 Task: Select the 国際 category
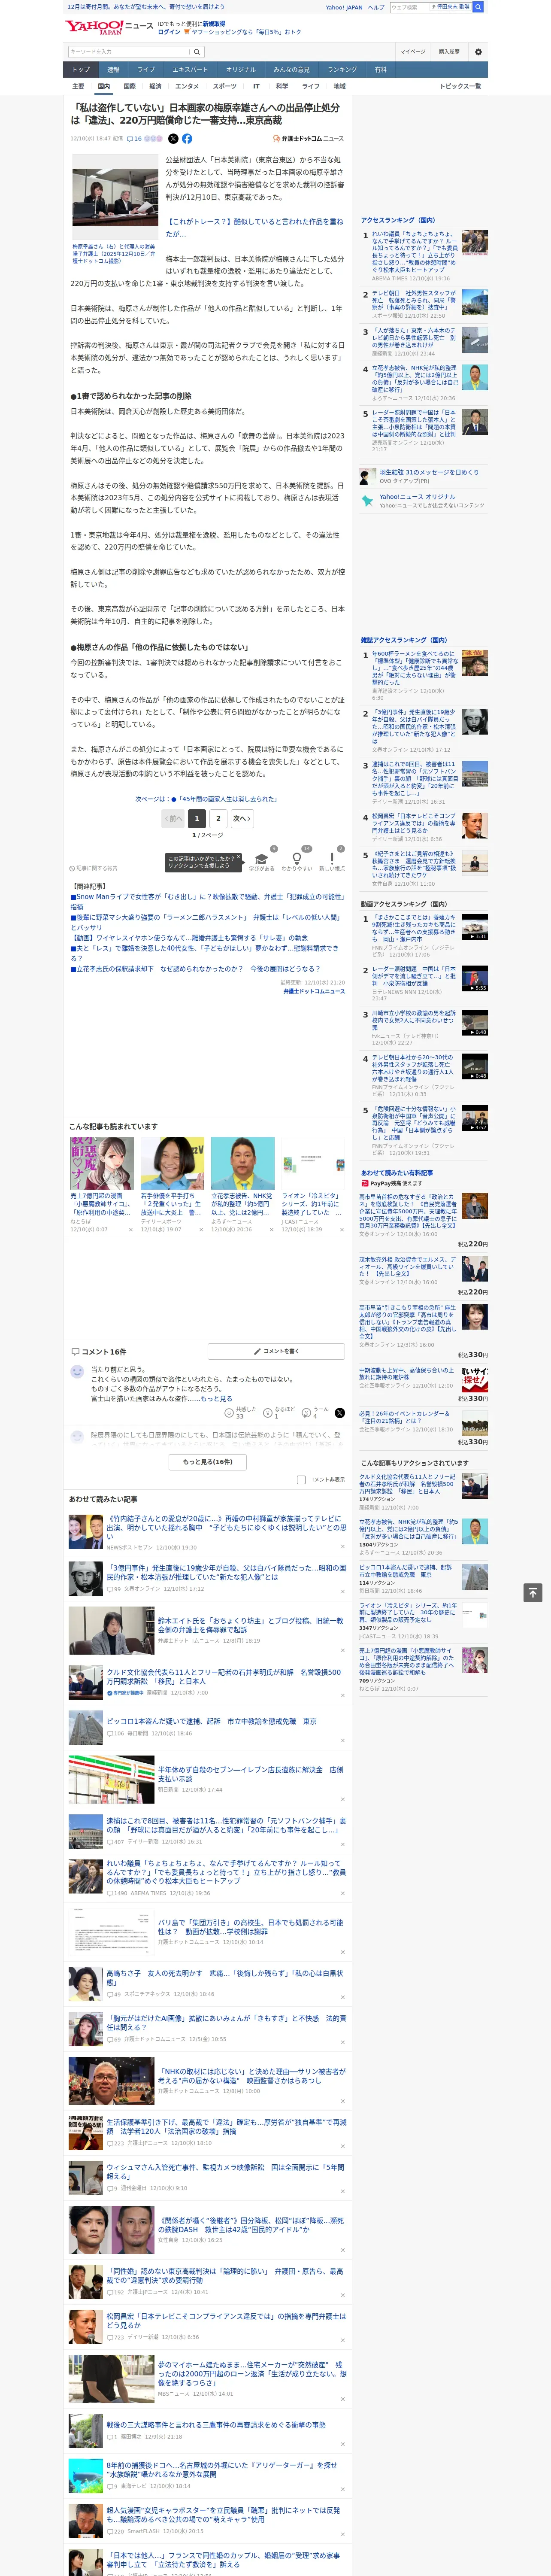pyautogui.click(x=129, y=86)
